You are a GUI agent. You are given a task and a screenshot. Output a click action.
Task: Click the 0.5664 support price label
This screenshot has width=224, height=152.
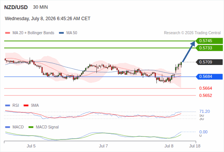coord(205,89)
